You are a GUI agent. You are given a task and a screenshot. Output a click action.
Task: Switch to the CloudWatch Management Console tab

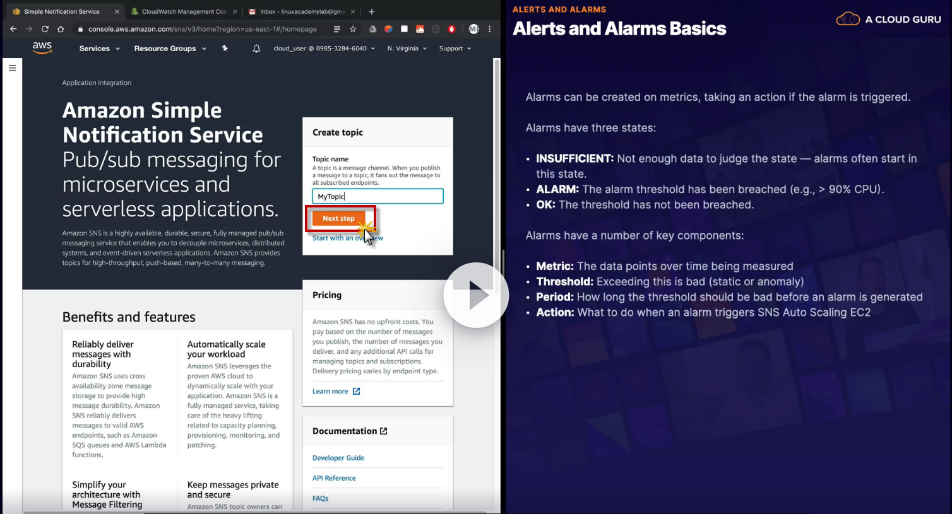184,11
